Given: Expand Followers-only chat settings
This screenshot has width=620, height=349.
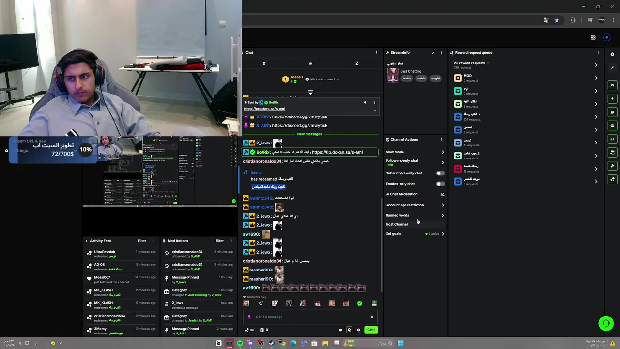Looking at the screenshot, I should [442, 163].
